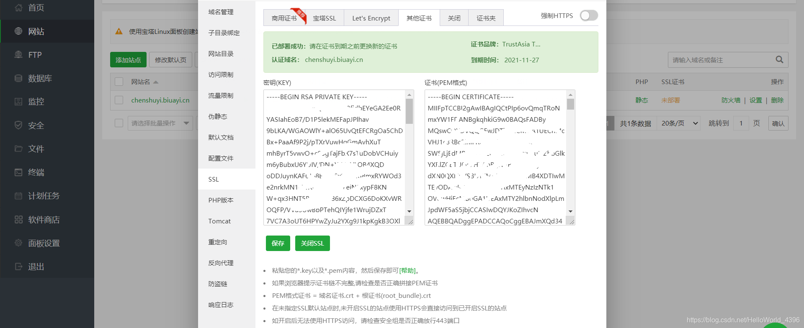804x328 pixels.
Task: Click the 关闭SSL button
Action: (312, 243)
